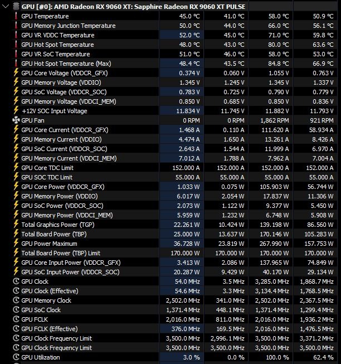Select GPU Memory Power (VDDIO) label

click(60, 196)
